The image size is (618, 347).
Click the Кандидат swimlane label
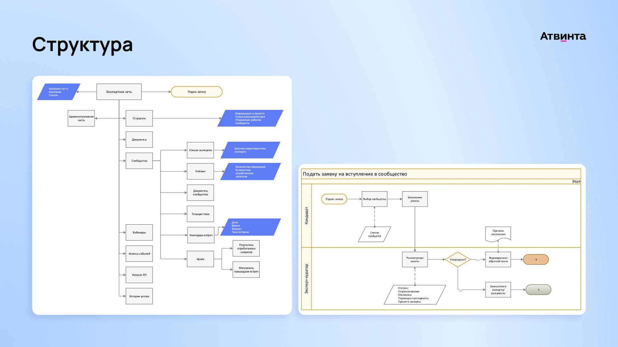click(306, 216)
